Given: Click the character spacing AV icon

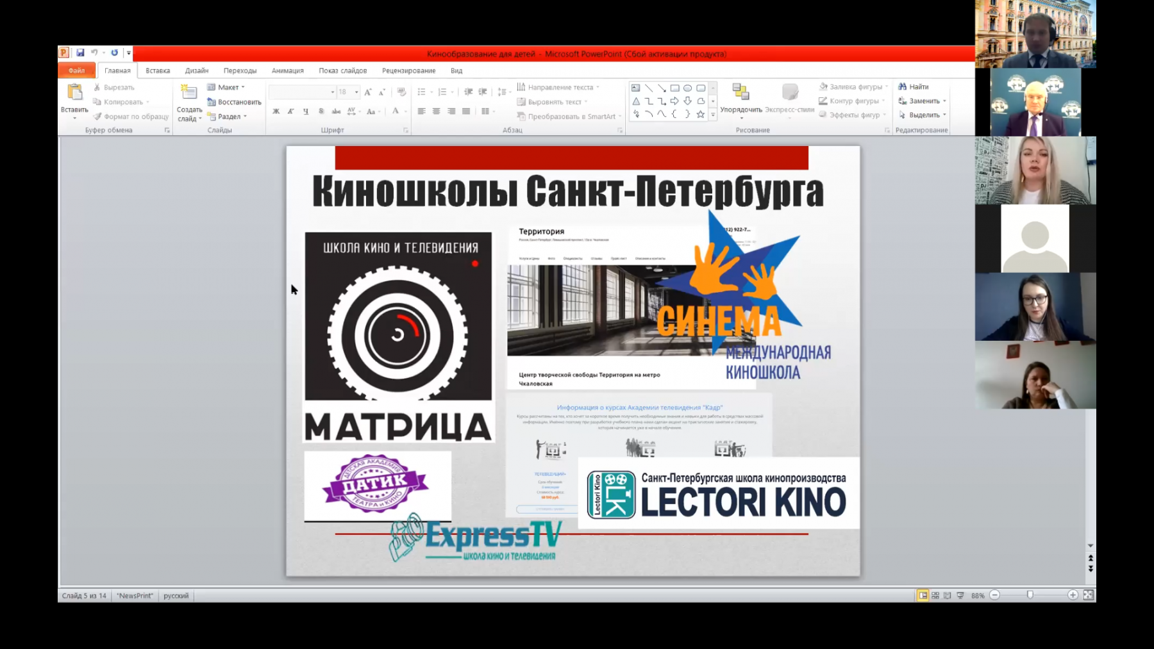Looking at the screenshot, I should [352, 111].
